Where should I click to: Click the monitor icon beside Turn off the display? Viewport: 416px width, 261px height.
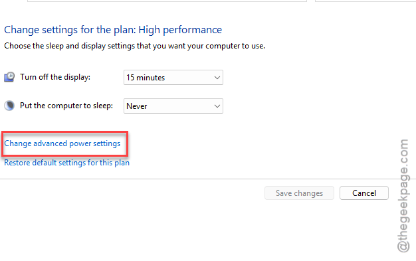click(x=9, y=77)
